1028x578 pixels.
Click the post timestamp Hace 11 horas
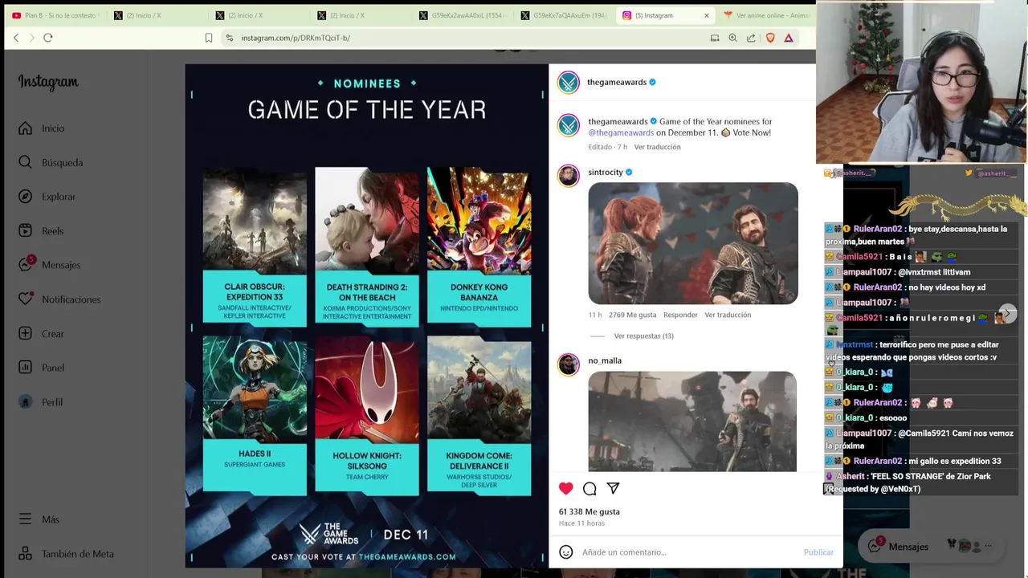(x=581, y=523)
